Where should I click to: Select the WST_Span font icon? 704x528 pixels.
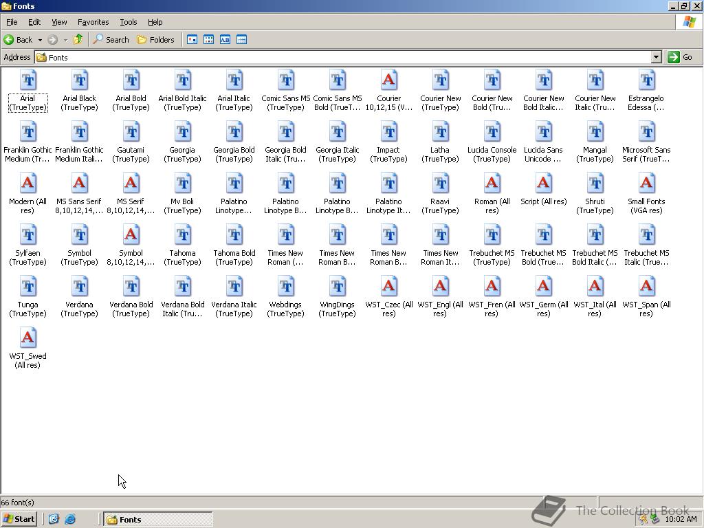[647, 287]
